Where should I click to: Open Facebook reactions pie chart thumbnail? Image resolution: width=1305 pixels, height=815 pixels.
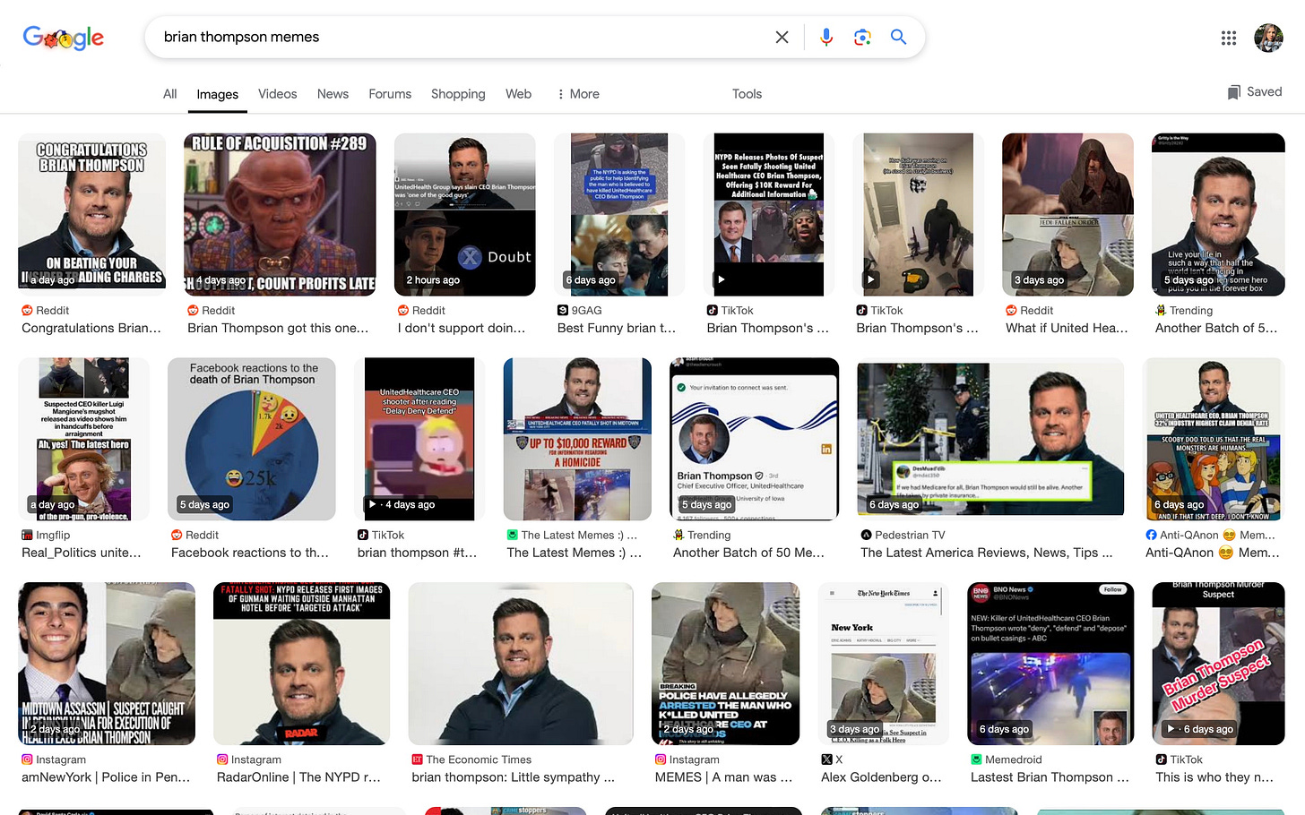[x=251, y=439]
